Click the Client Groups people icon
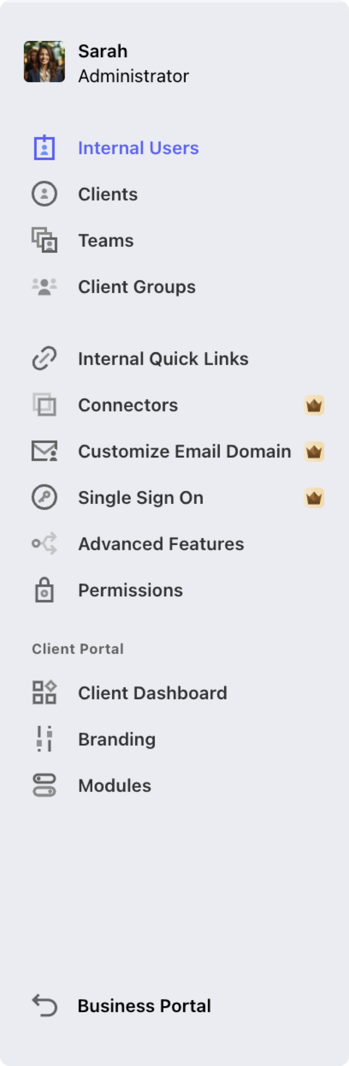 point(44,287)
